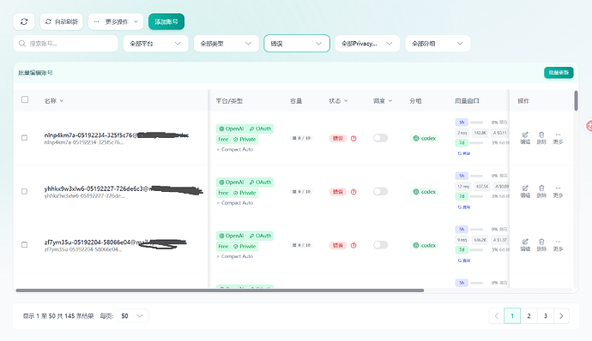Sort by the 名称 column header

(x=53, y=101)
